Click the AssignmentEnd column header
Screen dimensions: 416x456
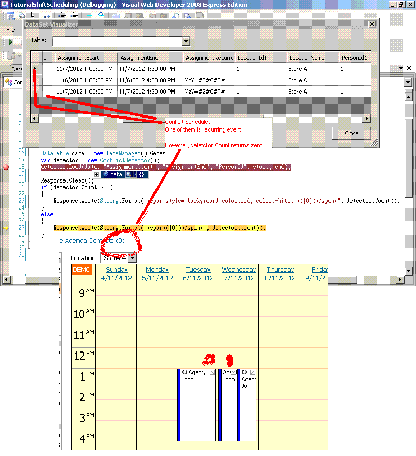pos(150,58)
